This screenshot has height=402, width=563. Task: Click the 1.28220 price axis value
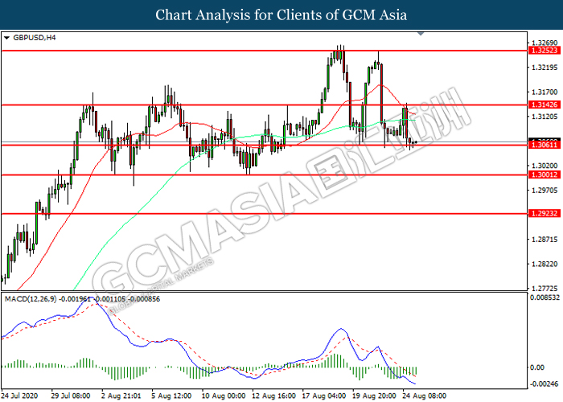[x=545, y=265]
